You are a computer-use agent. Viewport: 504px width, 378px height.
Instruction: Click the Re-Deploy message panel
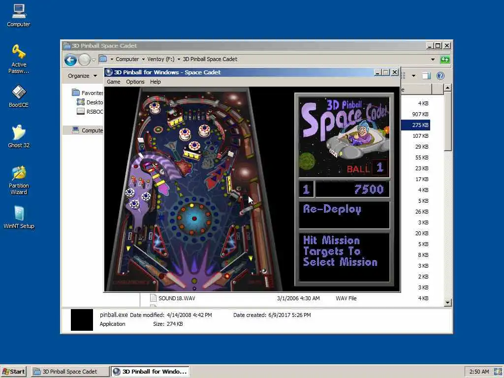point(344,215)
